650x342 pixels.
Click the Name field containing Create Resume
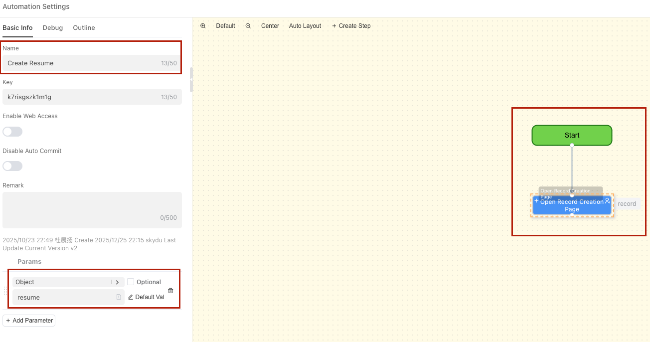[82, 63]
